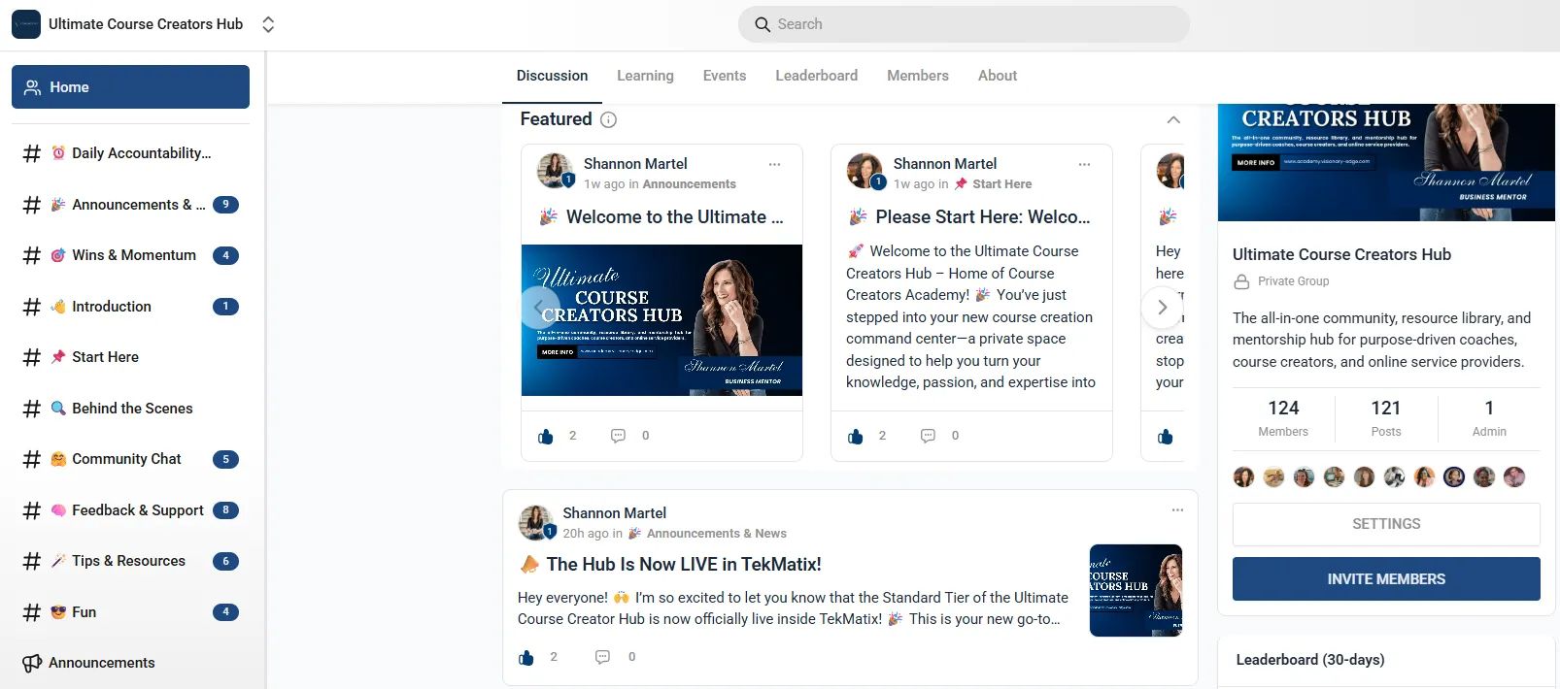Switch to the About tab
This screenshot has width=1560, height=689.
998,76
